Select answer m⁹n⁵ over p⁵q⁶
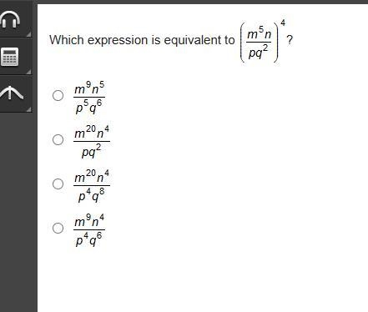 click(58, 95)
